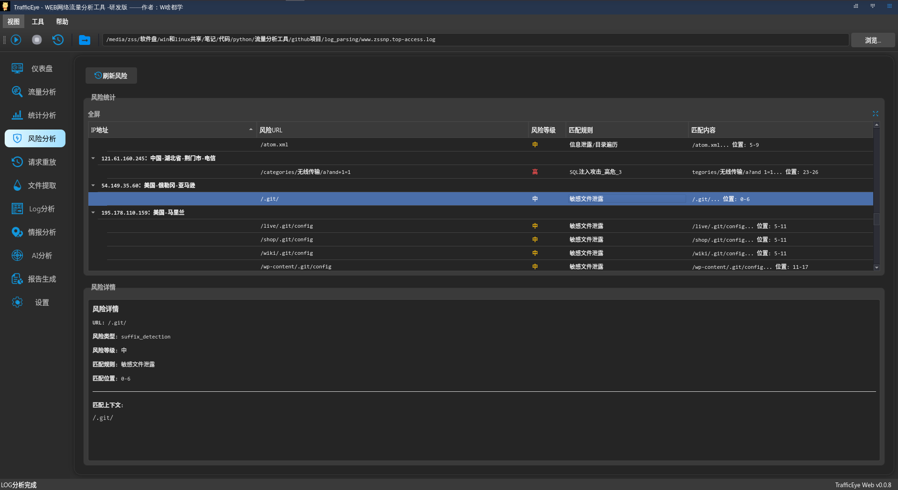The width and height of the screenshot is (898, 490).
Task: Click the table's vertical scrollbar
Action: pyautogui.click(x=877, y=219)
